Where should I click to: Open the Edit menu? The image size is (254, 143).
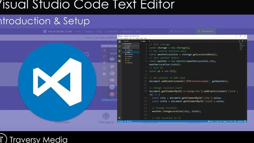point(121,38)
